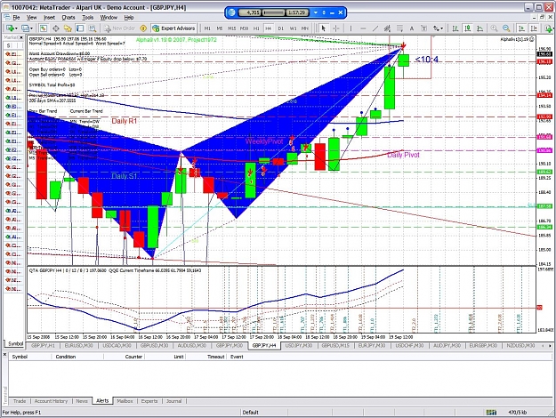This screenshot has width=556, height=418.
Task: Click the New Order button
Action: click(x=120, y=28)
